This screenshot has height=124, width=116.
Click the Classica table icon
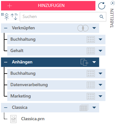pyautogui.click(x=84, y=108)
